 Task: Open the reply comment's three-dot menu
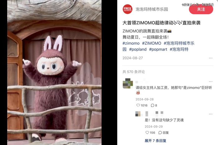tap(211, 114)
